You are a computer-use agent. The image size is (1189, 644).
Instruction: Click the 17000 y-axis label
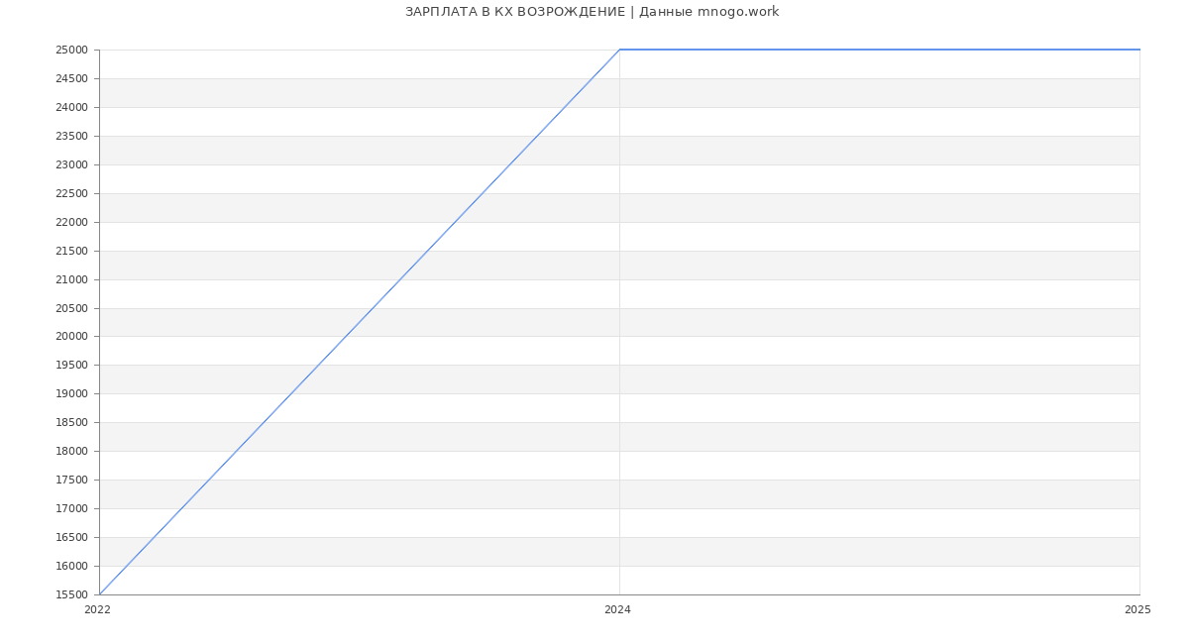[71, 509]
